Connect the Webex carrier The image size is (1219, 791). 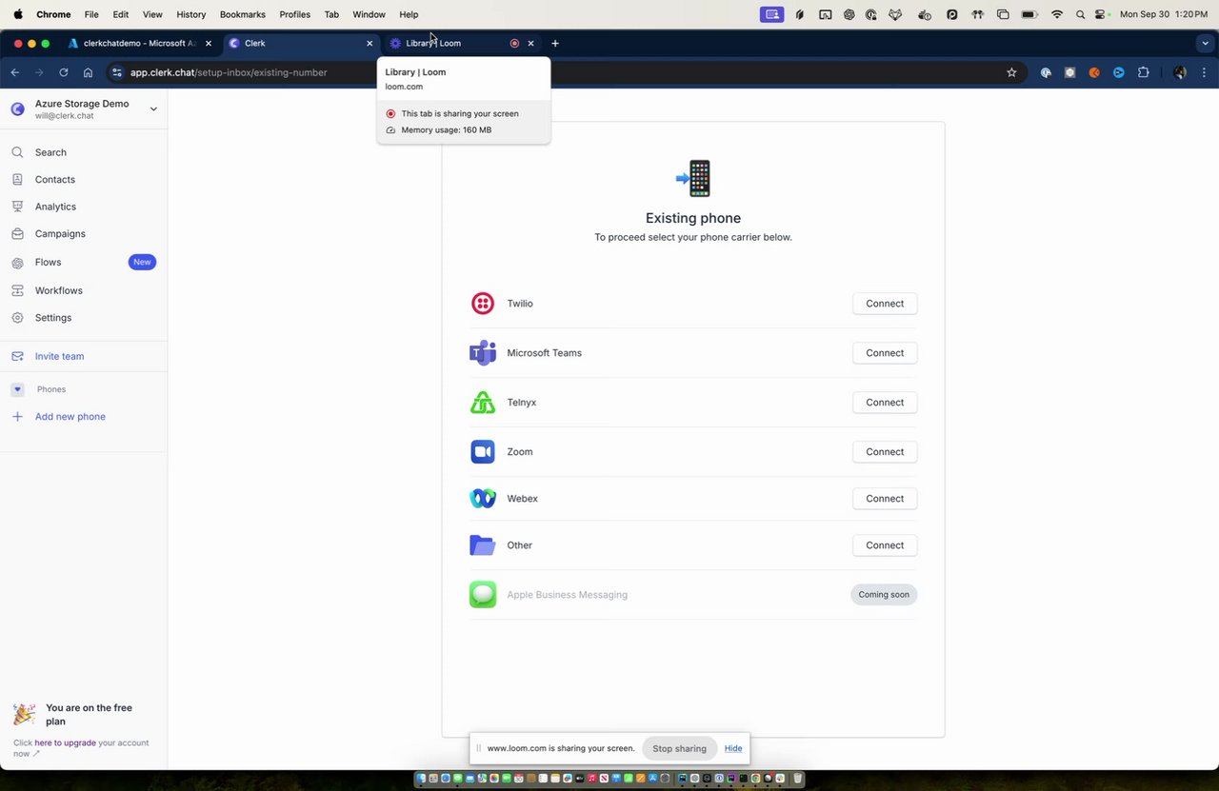click(x=885, y=499)
